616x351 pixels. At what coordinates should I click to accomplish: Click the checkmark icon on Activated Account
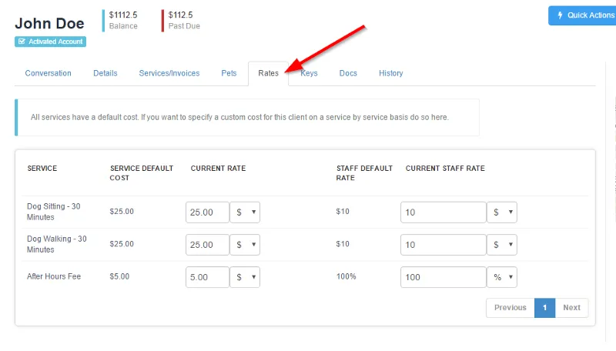point(22,42)
